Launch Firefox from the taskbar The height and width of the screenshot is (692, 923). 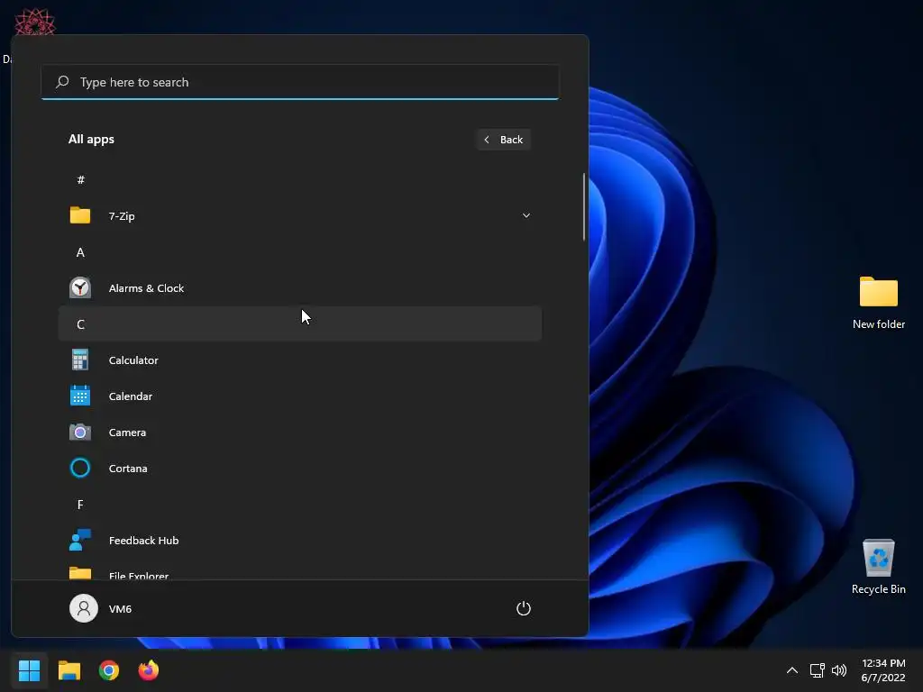tap(149, 669)
